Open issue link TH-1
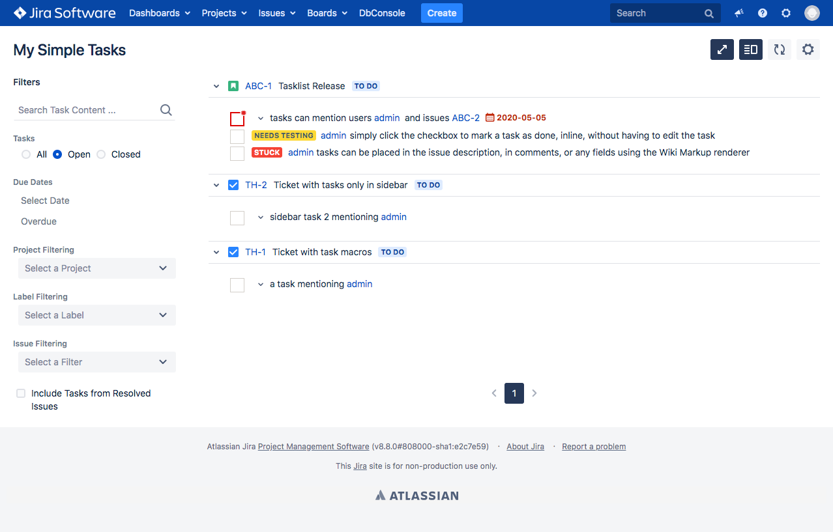 point(256,252)
